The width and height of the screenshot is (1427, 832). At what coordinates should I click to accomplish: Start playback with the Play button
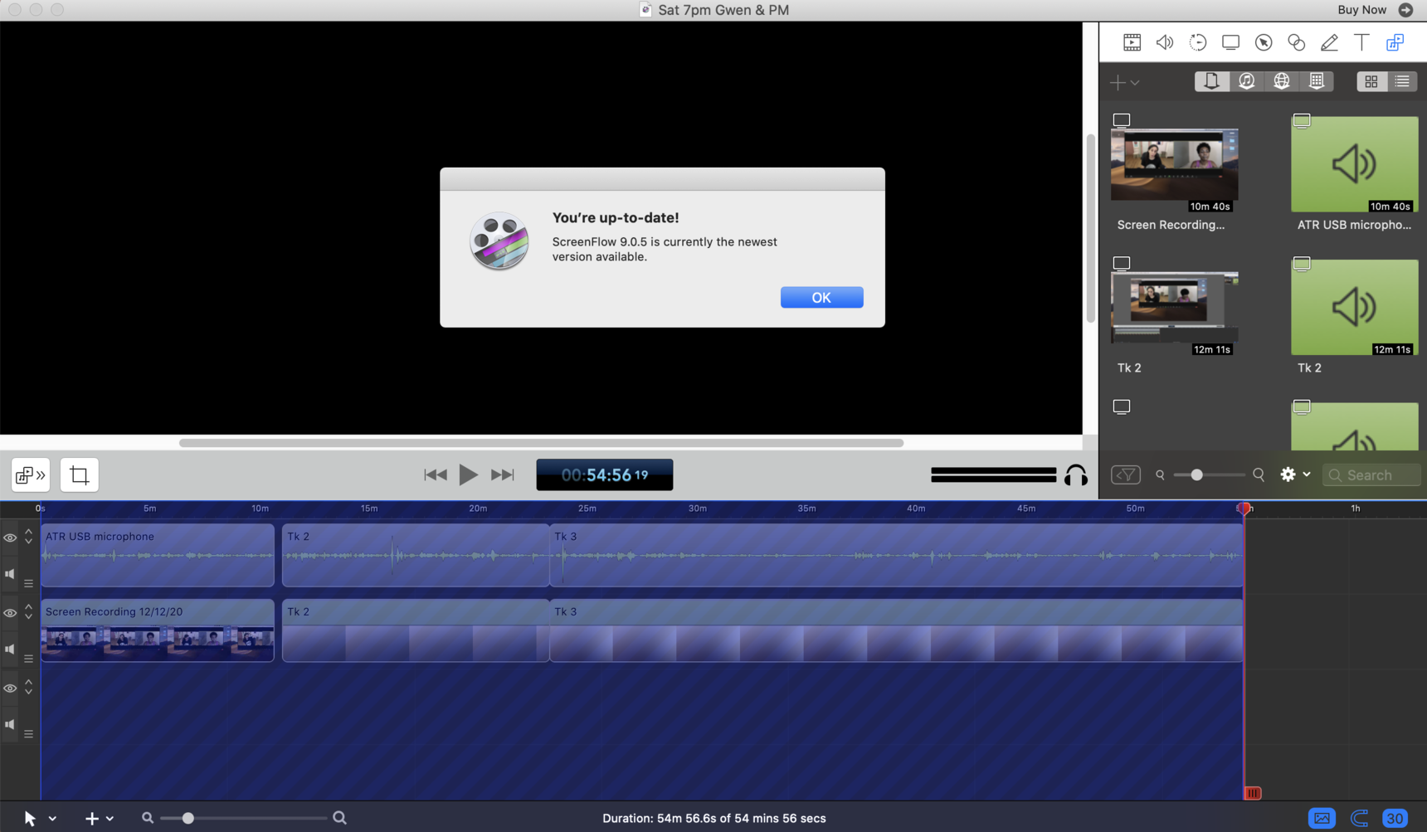(x=468, y=474)
